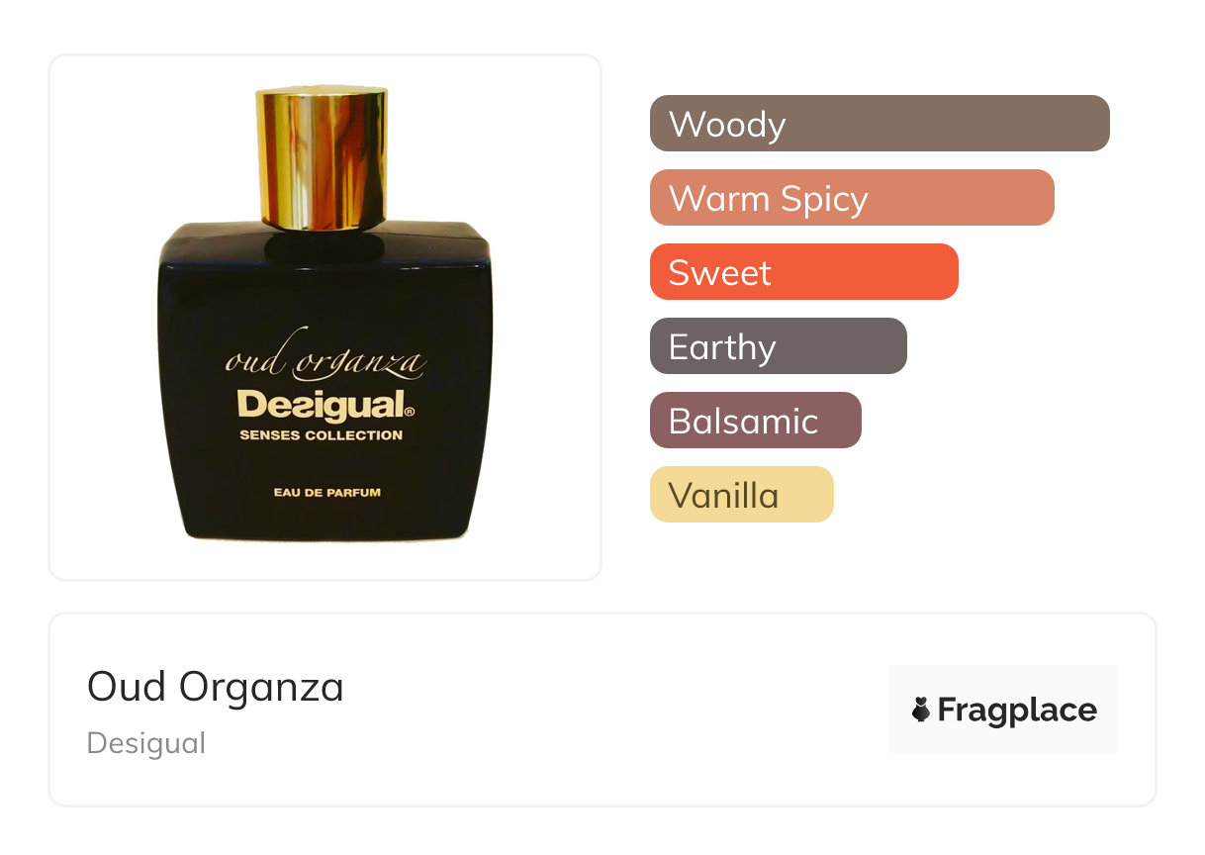Open the Oud Organza perfume title
Screen dimensions: 1205x855
pyautogui.click(x=216, y=687)
